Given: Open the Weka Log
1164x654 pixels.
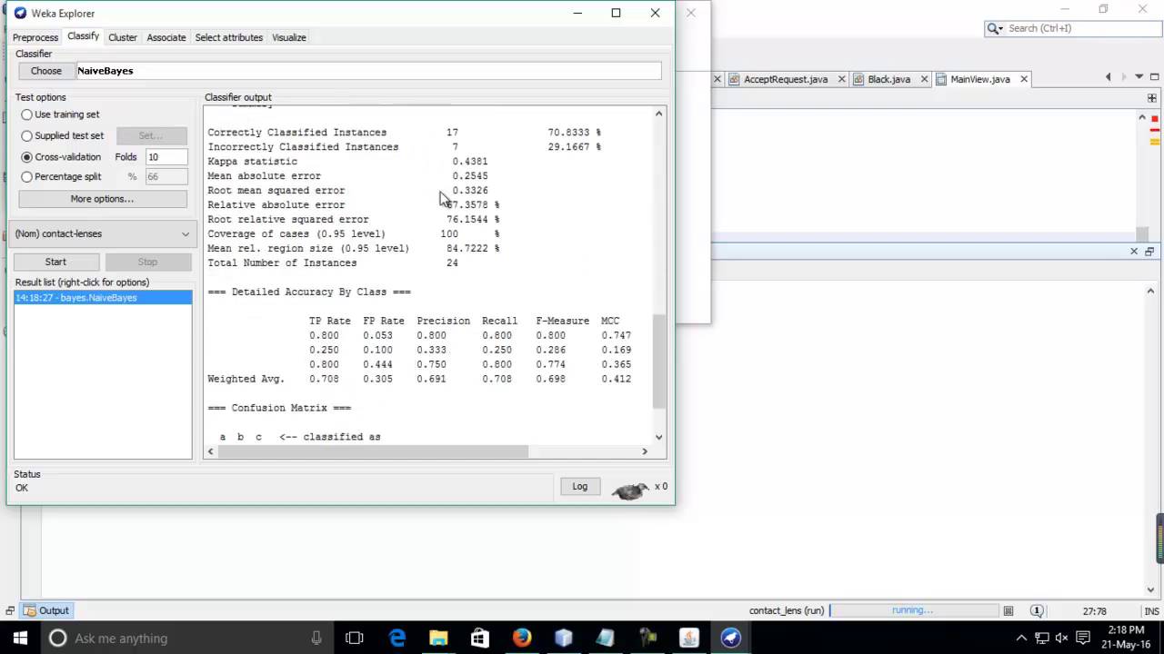Looking at the screenshot, I should coord(579,487).
